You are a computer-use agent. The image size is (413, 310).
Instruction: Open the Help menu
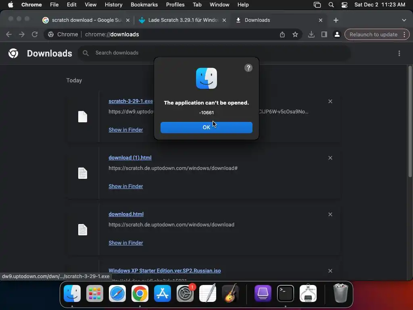click(x=243, y=5)
